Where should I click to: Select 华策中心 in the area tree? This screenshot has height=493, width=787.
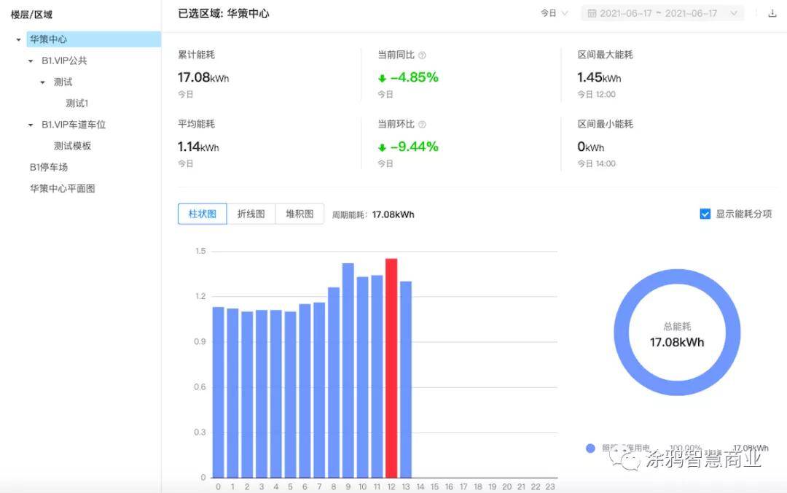pos(93,39)
